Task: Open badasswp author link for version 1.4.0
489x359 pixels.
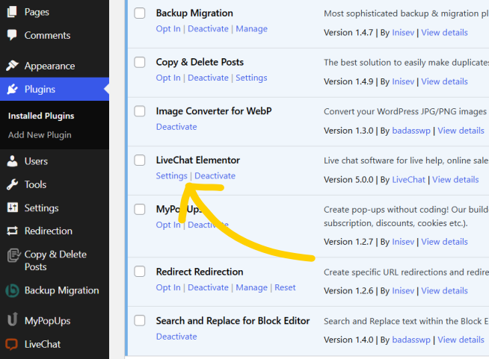Action: (411, 340)
